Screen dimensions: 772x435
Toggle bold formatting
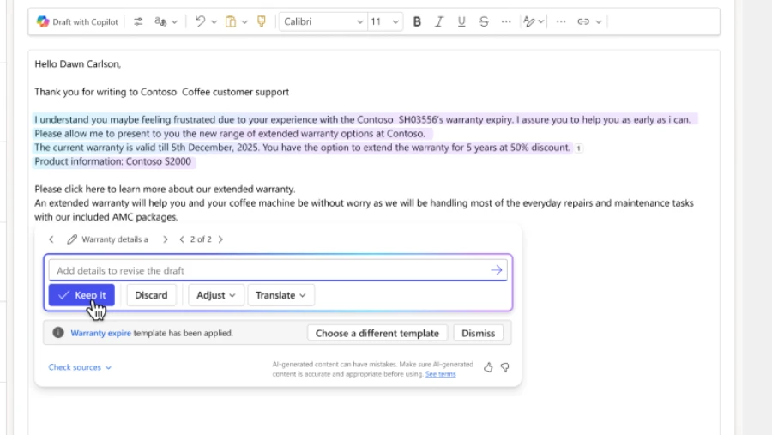pyautogui.click(x=417, y=22)
